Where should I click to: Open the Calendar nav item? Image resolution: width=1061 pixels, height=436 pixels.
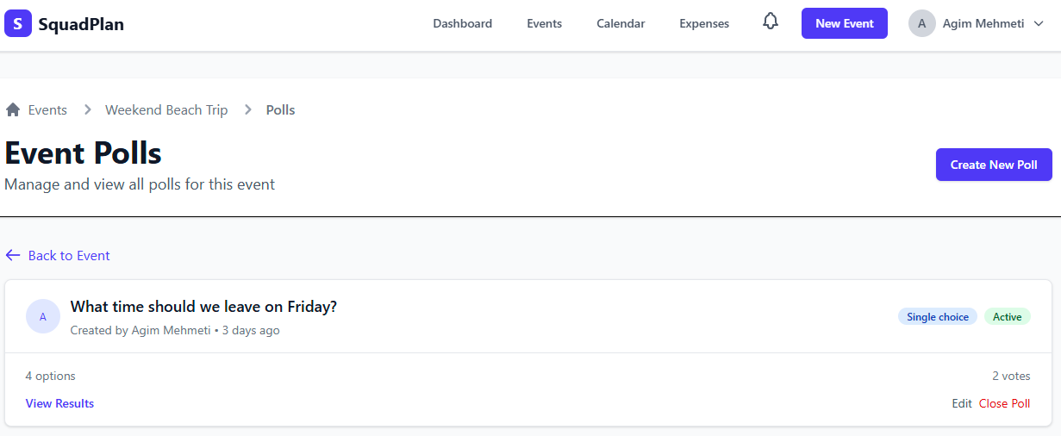621,23
